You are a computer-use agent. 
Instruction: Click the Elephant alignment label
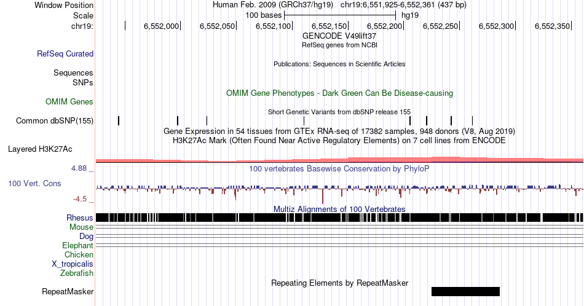(x=77, y=245)
